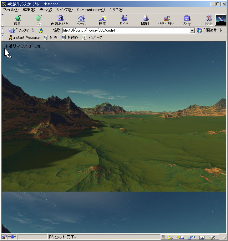Screen dimensions: 228x241
Task: Open the ファイル(F) menu
Action: tap(11, 10)
